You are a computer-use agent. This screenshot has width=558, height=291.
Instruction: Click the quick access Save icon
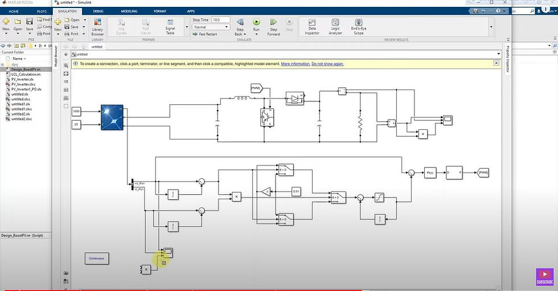tap(475, 11)
